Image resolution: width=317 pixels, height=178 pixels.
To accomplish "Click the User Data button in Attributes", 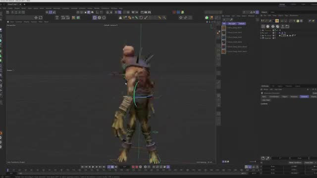I will tap(266, 100).
